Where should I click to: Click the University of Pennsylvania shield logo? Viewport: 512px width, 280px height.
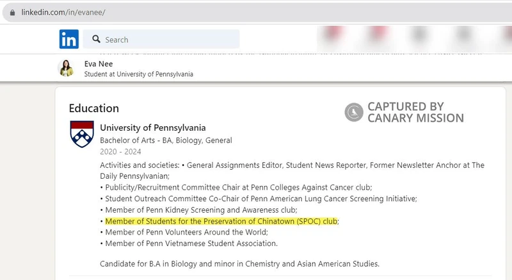click(81, 134)
